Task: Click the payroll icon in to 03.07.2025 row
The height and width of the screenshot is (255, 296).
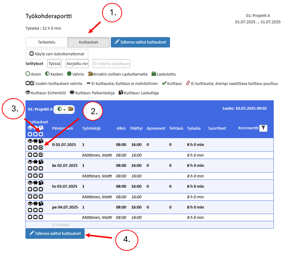Action: pos(35,182)
